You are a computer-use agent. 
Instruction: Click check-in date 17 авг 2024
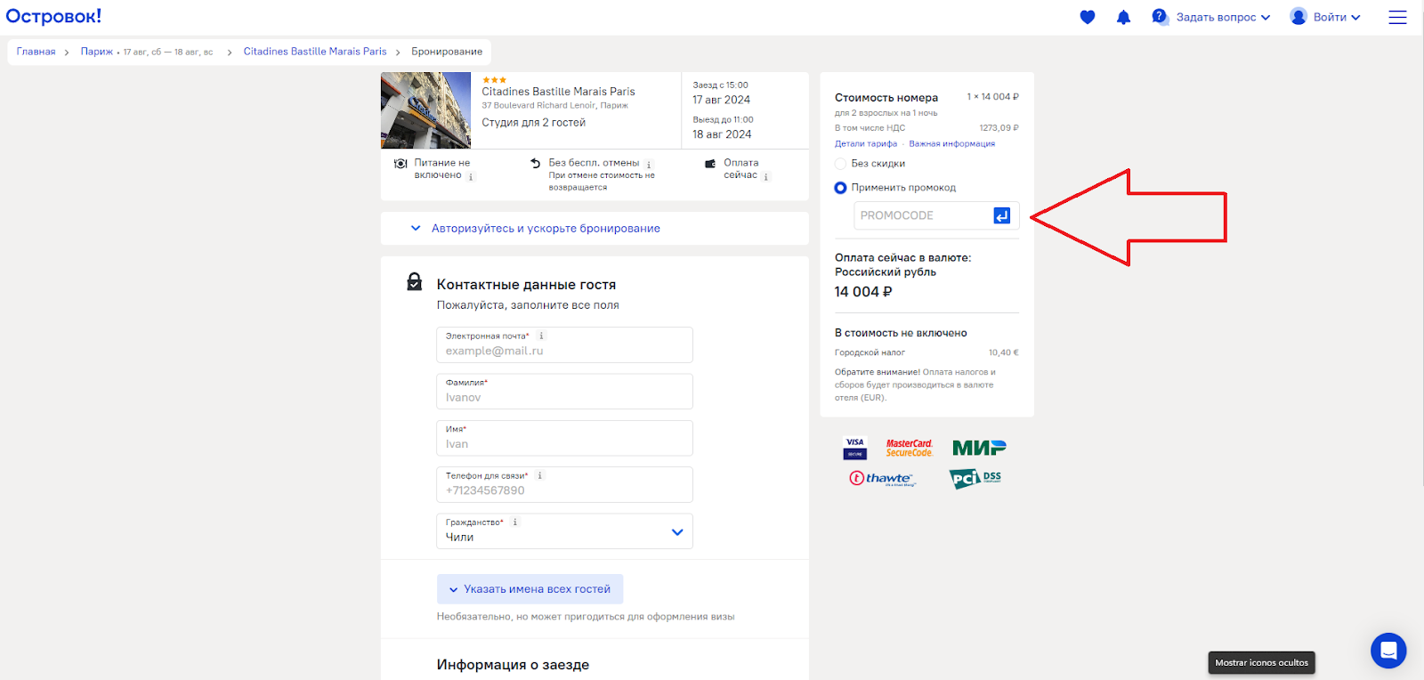click(721, 100)
